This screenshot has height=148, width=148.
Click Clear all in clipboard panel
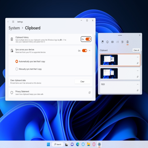136,50
